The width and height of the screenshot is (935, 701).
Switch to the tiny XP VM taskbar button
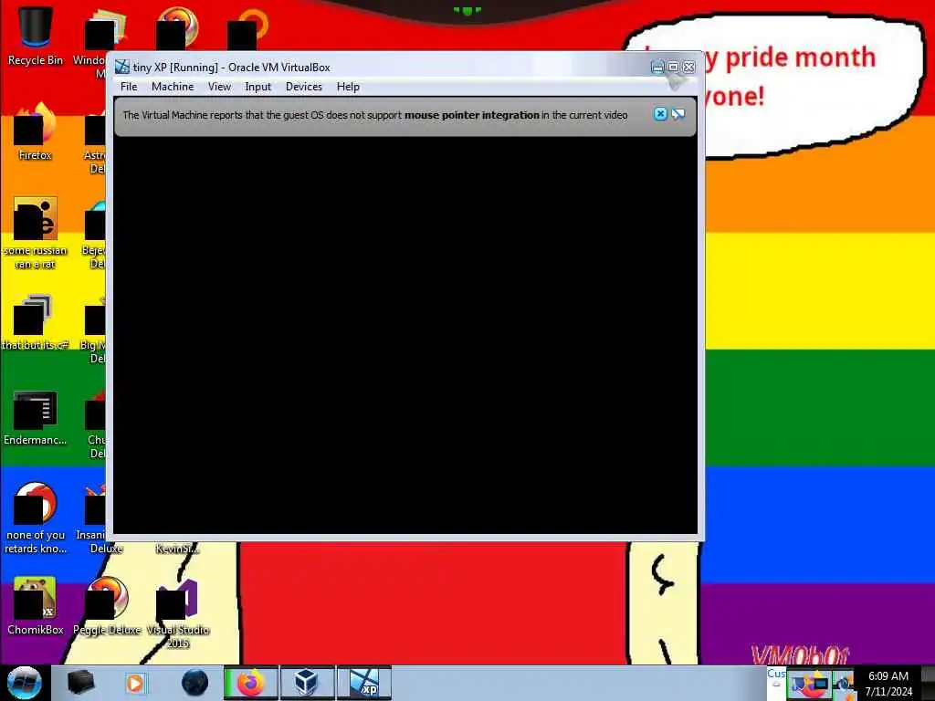point(363,683)
